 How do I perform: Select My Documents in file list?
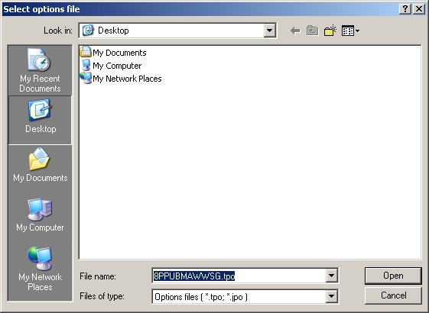(x=113, y=53)
